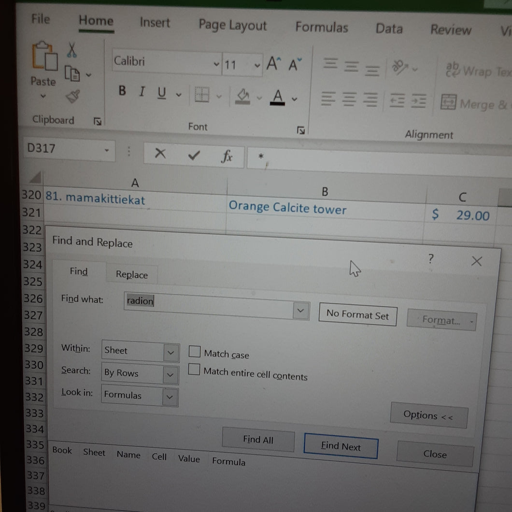Click the Merge & Center icon
Image resolution: width=512 pixels, height=512 pixels.
tap(448, 102)
